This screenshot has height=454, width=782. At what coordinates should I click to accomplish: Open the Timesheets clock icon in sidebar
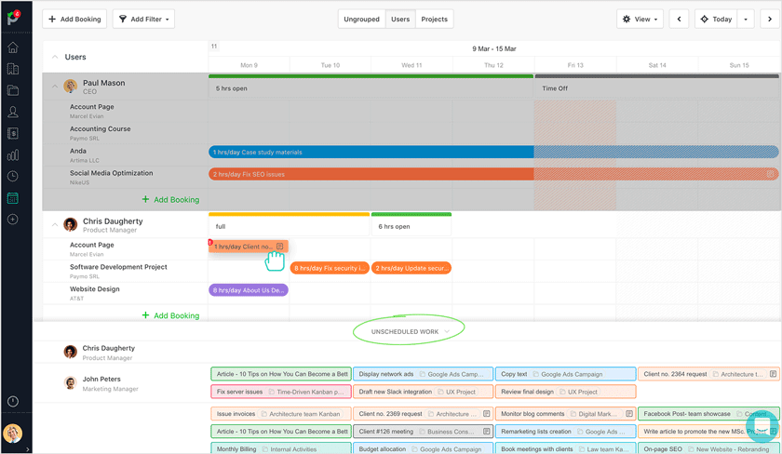click(13, 177)
